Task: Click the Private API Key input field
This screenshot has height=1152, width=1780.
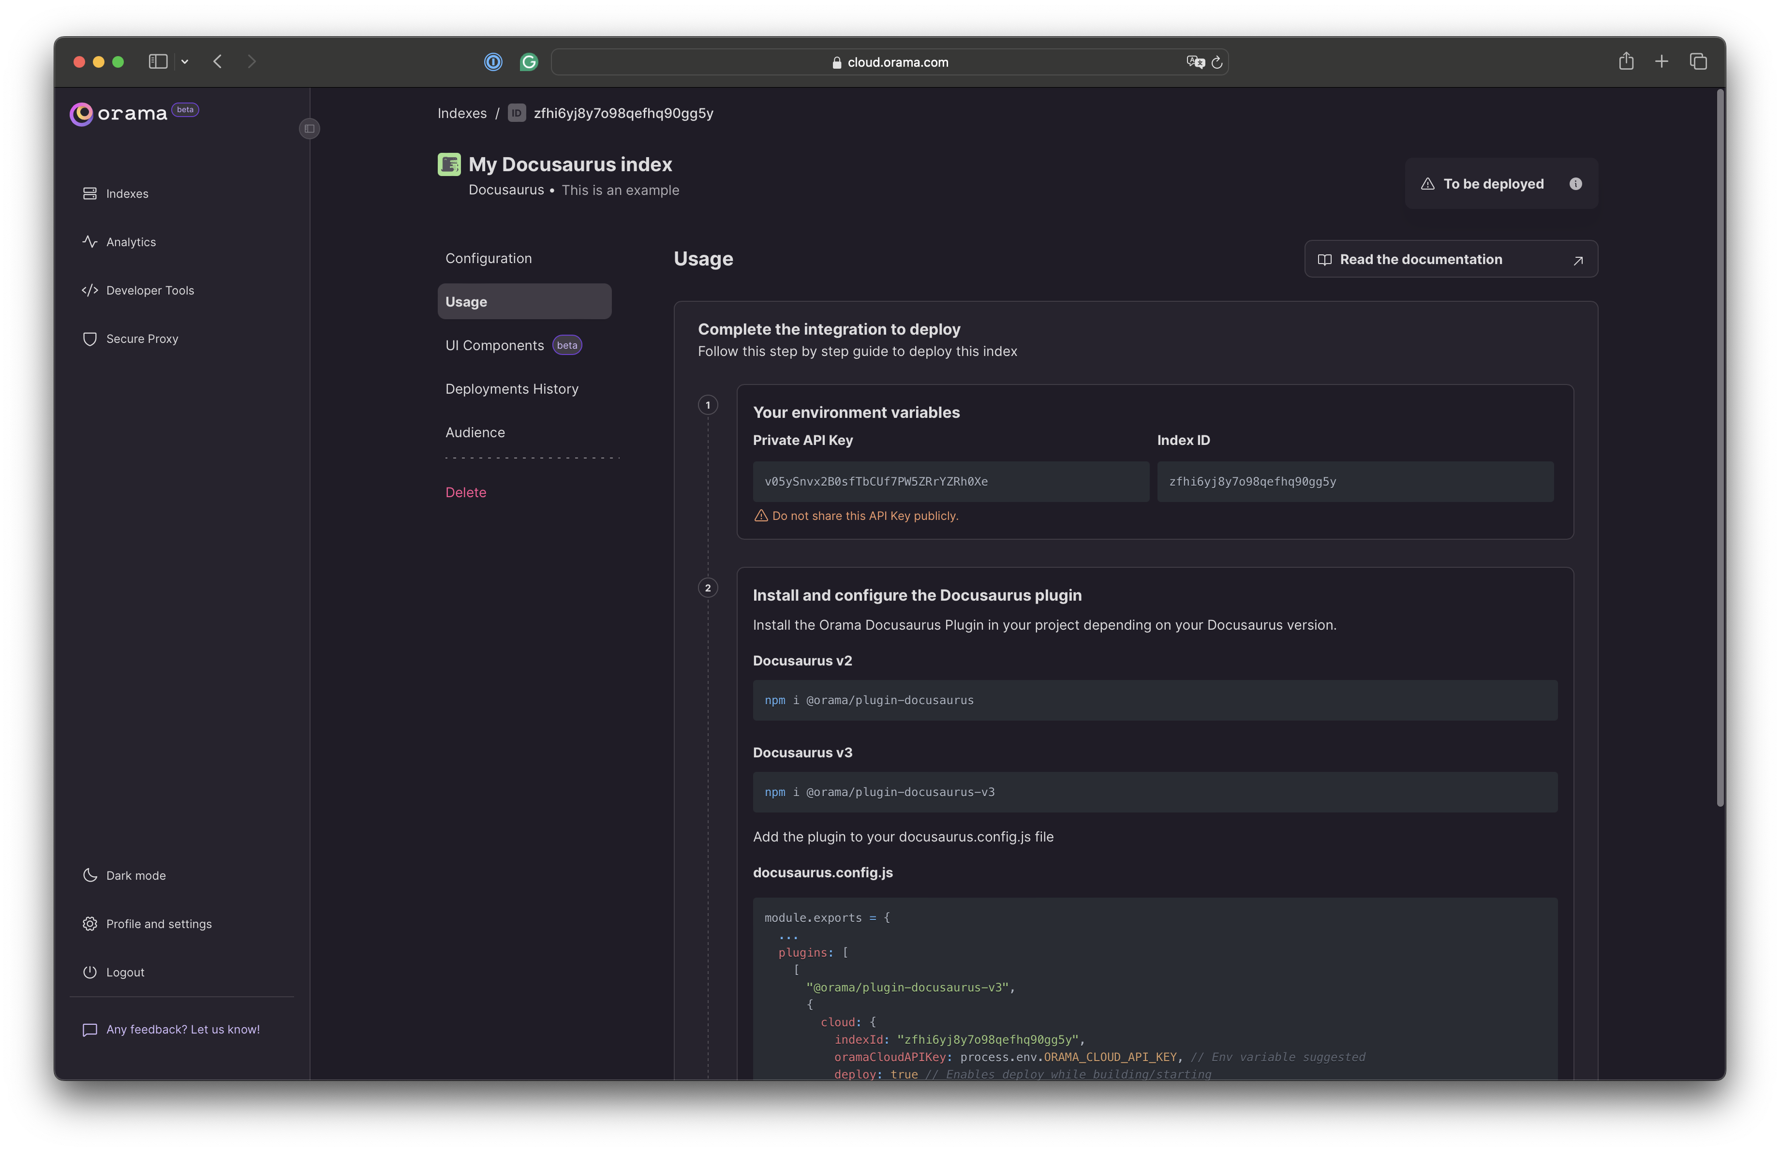Action: pos(947,481)
